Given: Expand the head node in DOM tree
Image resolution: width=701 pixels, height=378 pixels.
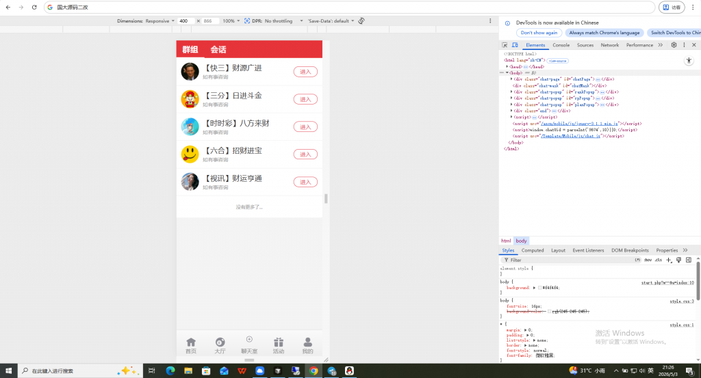Looking at the screenshot, I should (x=507, y=66).
